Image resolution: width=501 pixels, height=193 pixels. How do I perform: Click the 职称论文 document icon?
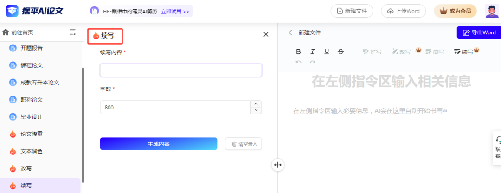click(13, 100)
